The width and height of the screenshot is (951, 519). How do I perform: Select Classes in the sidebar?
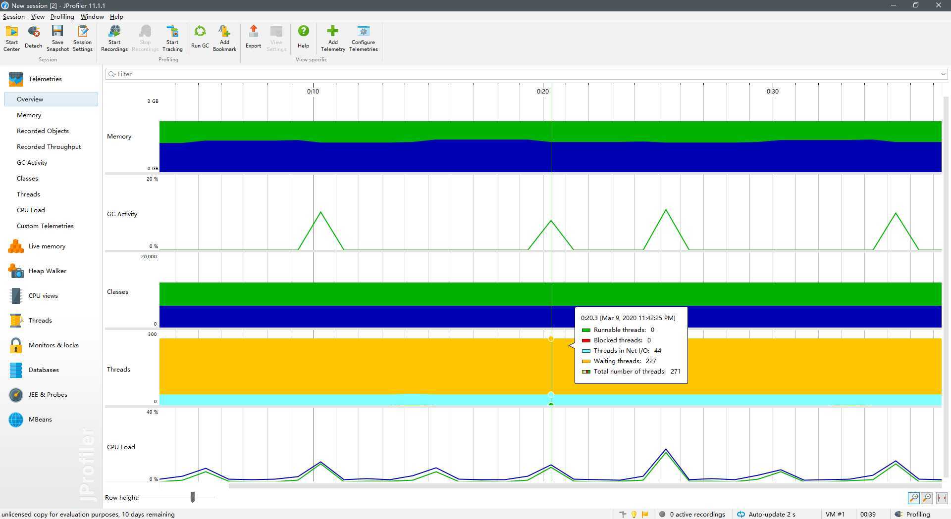27,178
